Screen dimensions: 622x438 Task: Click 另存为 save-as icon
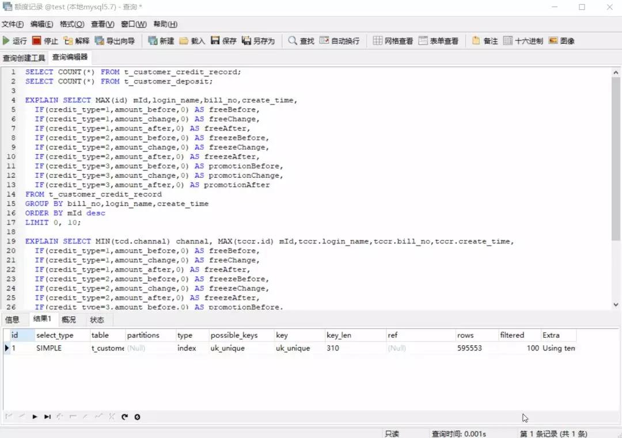[258, 41]
